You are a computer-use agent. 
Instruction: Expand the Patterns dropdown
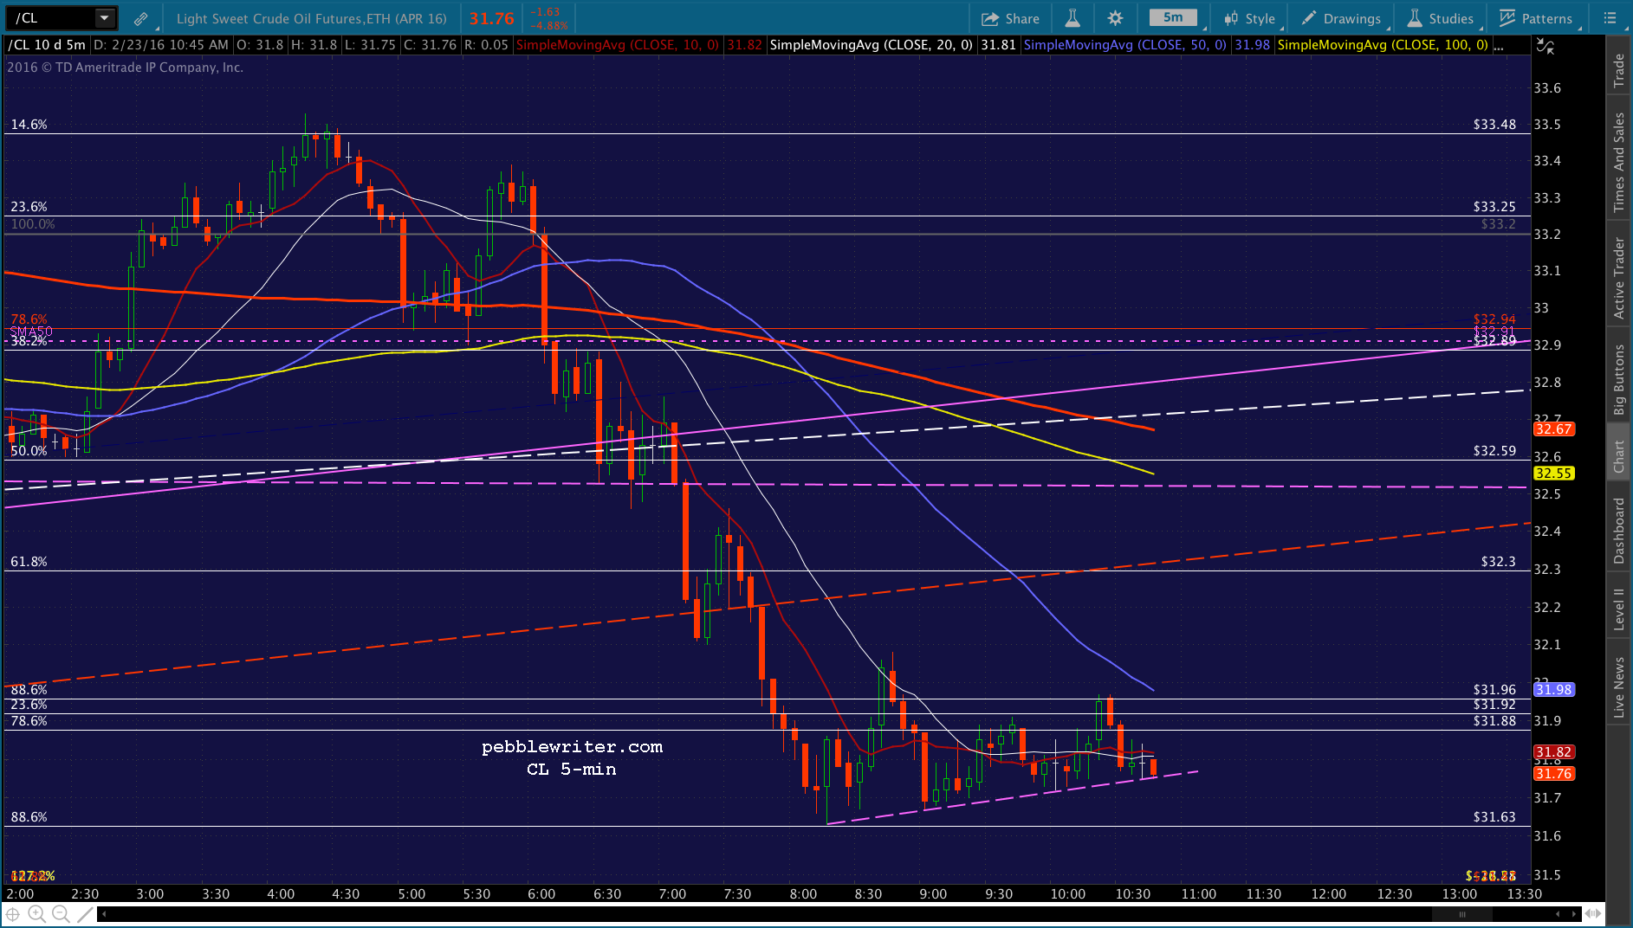1536,18
